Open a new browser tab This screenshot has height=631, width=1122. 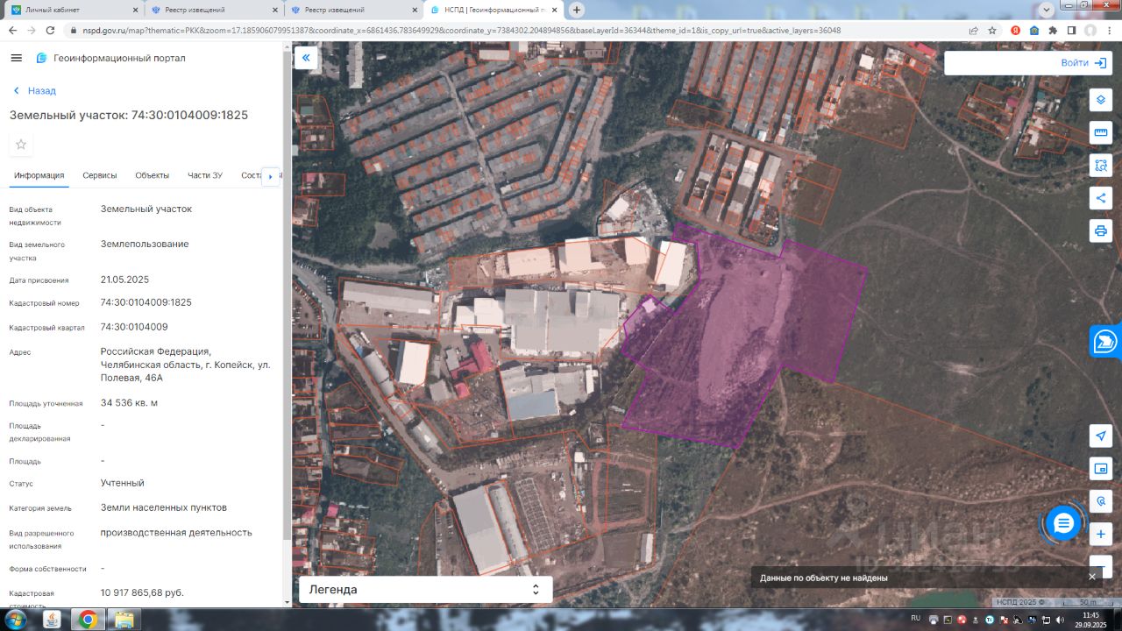[x=577, y=10]
